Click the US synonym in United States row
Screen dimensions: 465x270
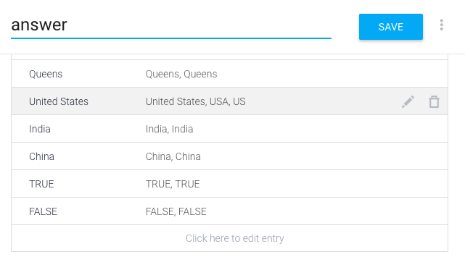[239, 101]
